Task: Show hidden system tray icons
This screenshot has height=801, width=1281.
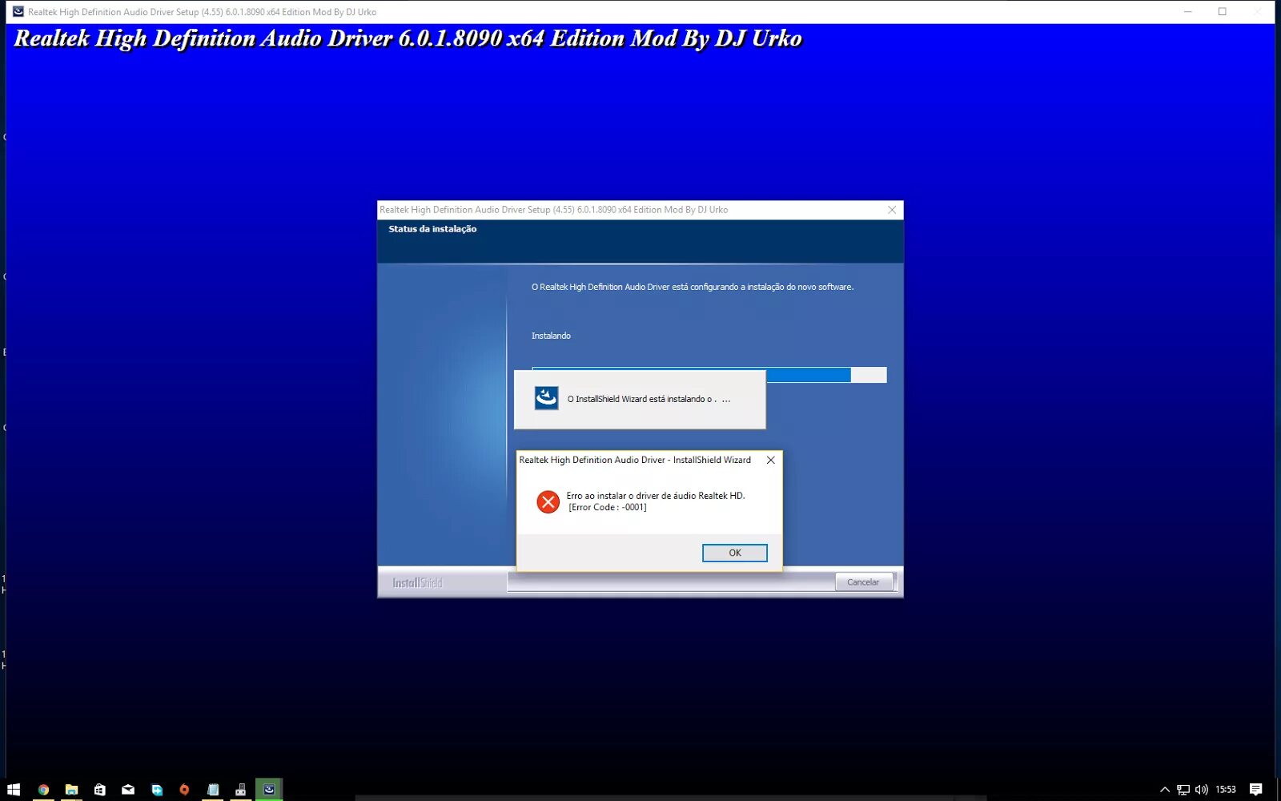Action: [x=1165, y=789]
